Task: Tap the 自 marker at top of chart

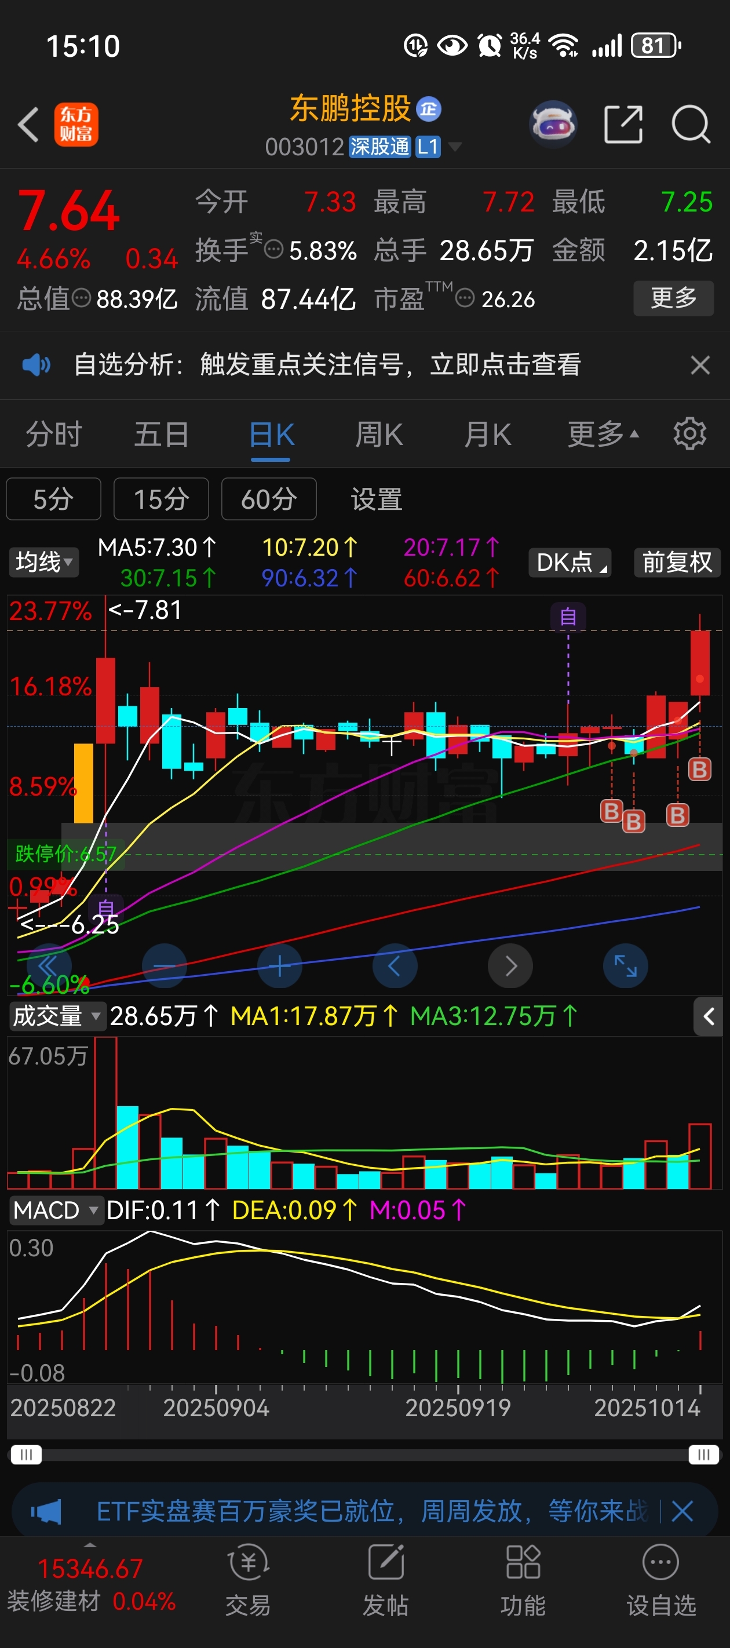Action: [568, 617]
